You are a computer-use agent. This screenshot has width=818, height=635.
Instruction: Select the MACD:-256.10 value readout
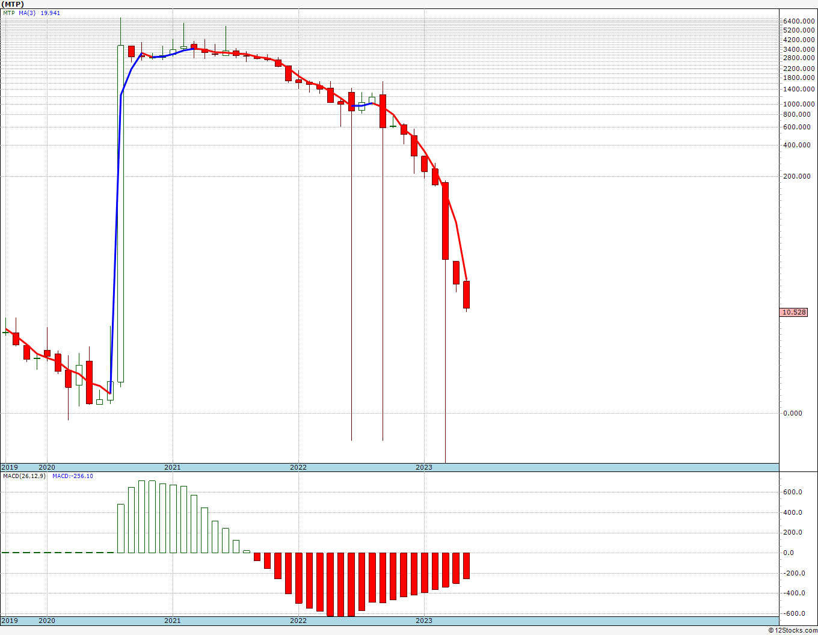[x=73, y=476]
